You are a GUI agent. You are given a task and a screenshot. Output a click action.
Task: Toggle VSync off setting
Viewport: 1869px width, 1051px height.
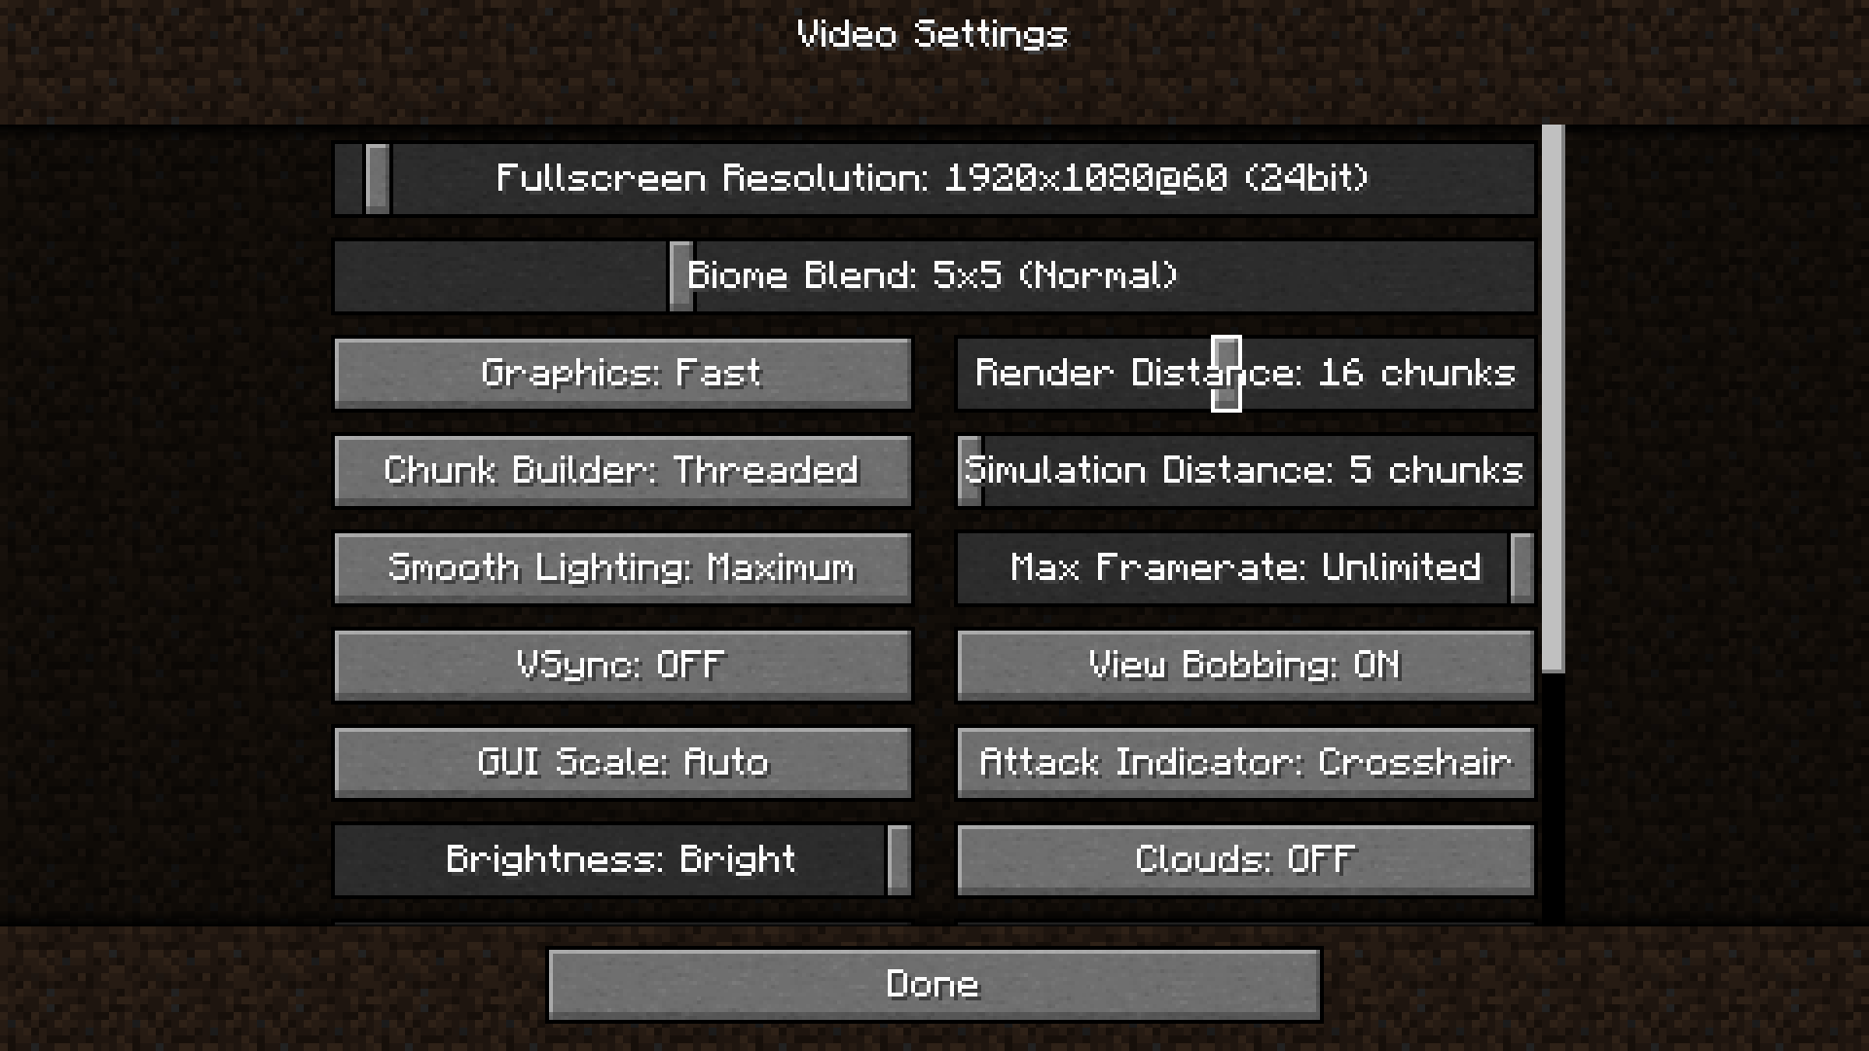point(623,666)
